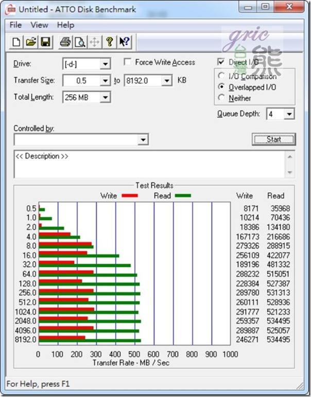Open About via the question mark icon
The height and width of the screenshot is (397, 311).
pyautogui.click(x=109, y=42)
